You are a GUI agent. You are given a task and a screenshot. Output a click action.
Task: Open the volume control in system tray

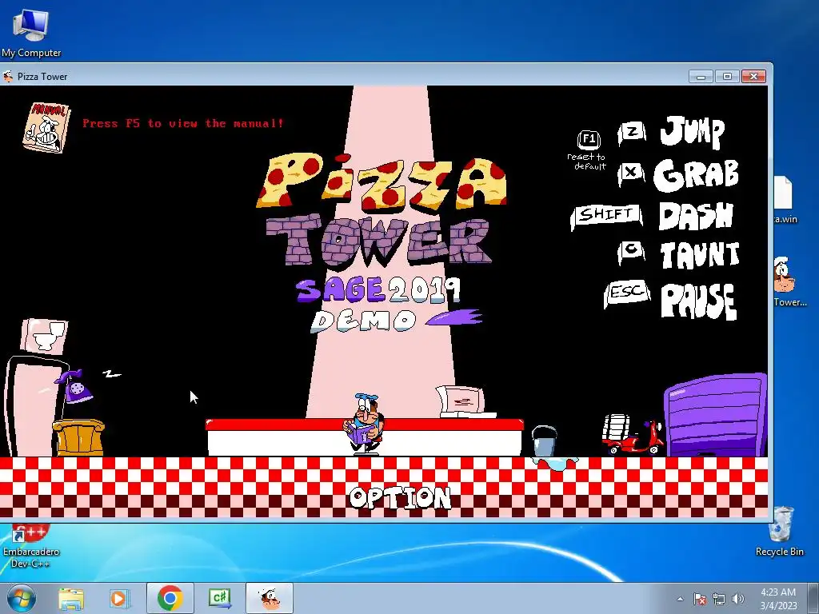pos(737,599)
